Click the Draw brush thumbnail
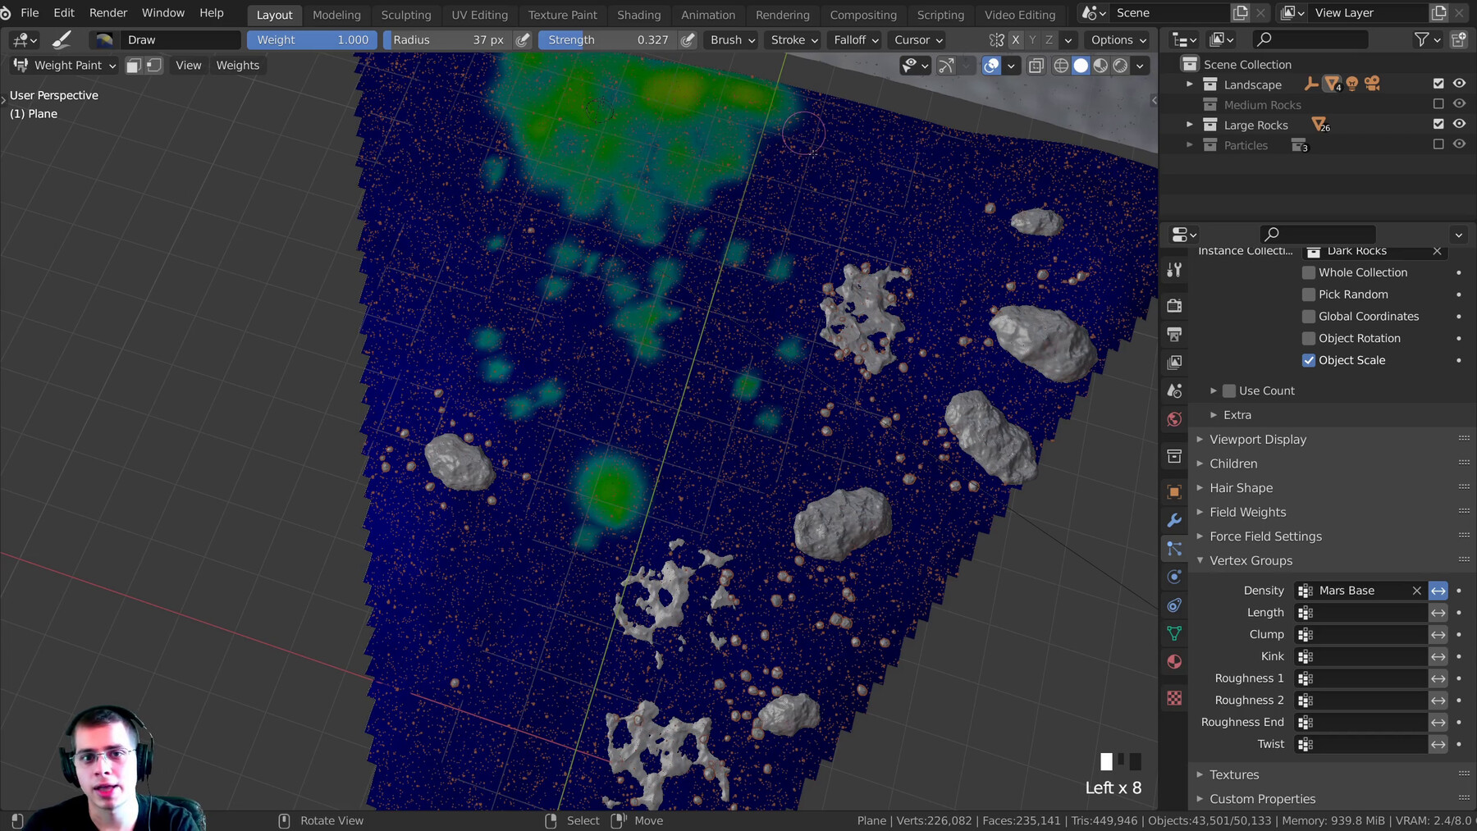The image size is (1477, 831). (104, 39)
